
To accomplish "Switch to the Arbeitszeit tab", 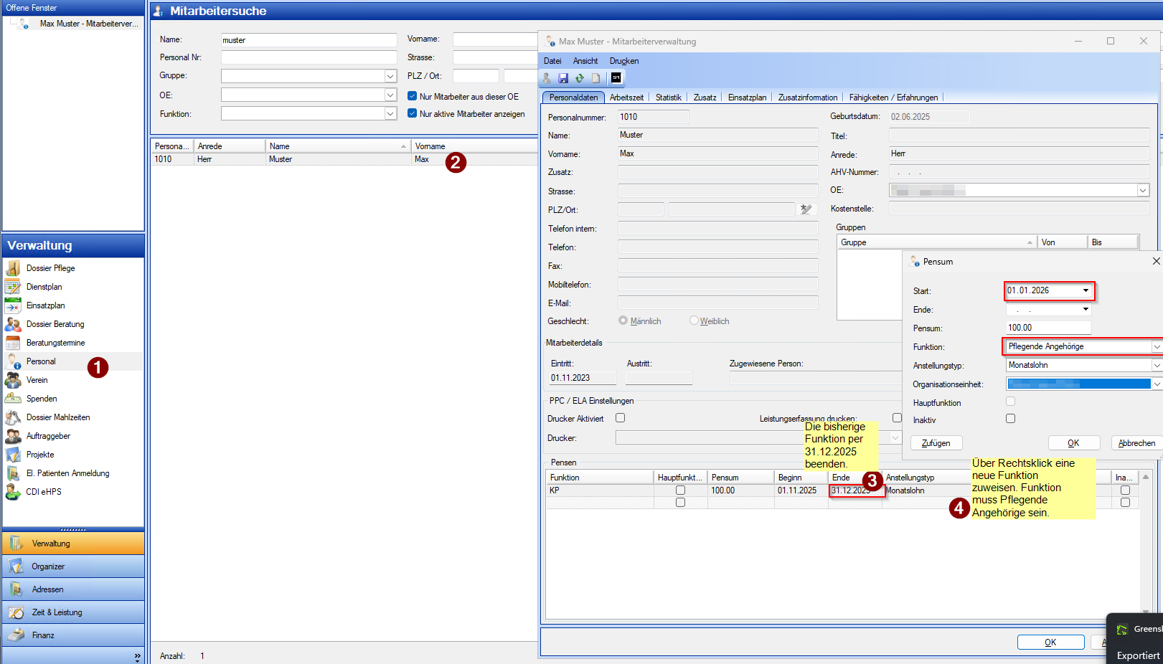I will pos(627,98).
